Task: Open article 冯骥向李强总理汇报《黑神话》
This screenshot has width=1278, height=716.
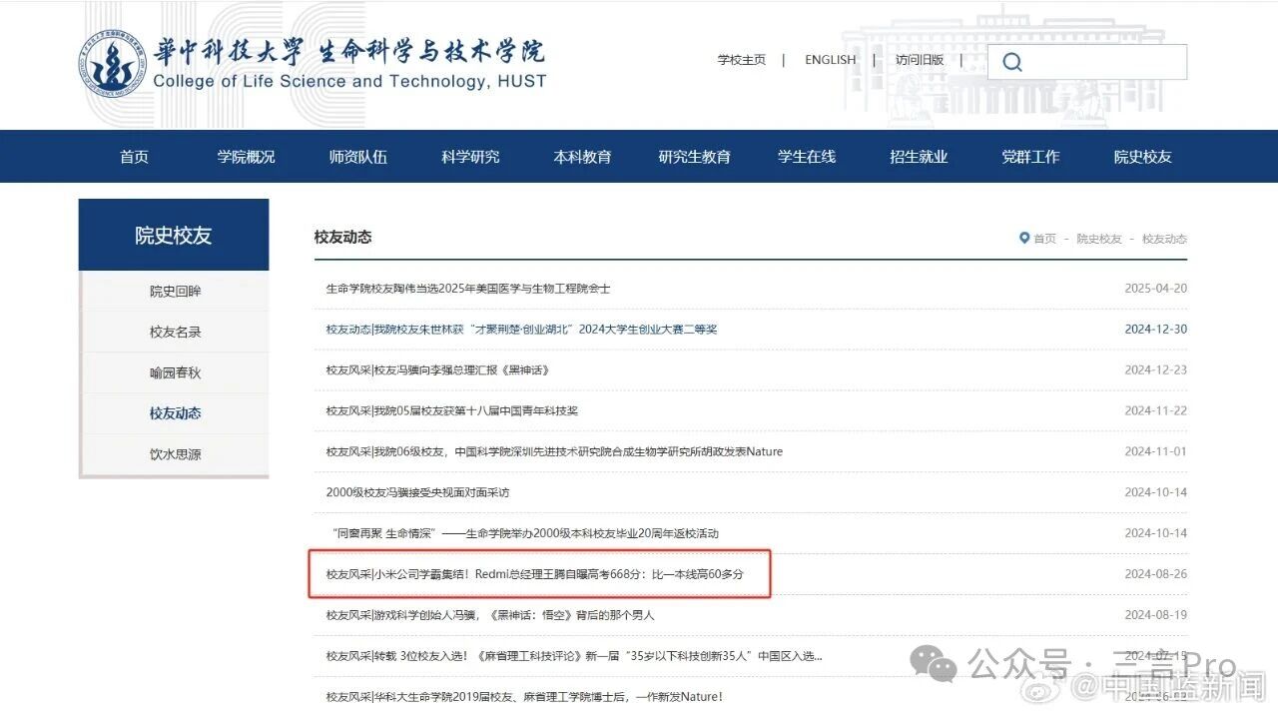Action: tap(437, 370)
